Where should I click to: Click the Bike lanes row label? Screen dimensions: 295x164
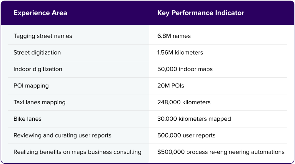point(27,119)
